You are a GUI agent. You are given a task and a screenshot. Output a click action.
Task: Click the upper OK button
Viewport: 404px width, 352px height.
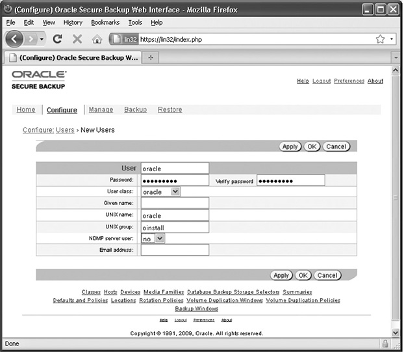click(312, 146)
